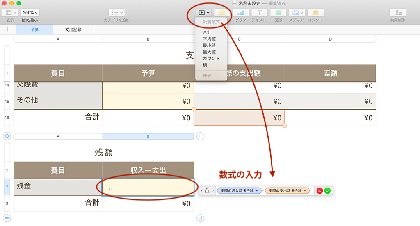Select row 16 header in upper table
The image size is (420, 226).
tap(7, 118)
